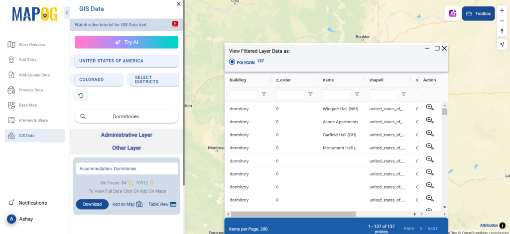This screenshot has width=510, height=234.
Task: Click the name column filter input
Action: [x=337, y=94]
